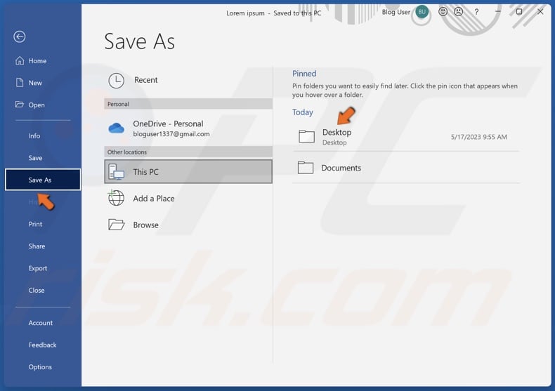
Task: Choose OneDrive - Personal as the save location
Action: 188,128
